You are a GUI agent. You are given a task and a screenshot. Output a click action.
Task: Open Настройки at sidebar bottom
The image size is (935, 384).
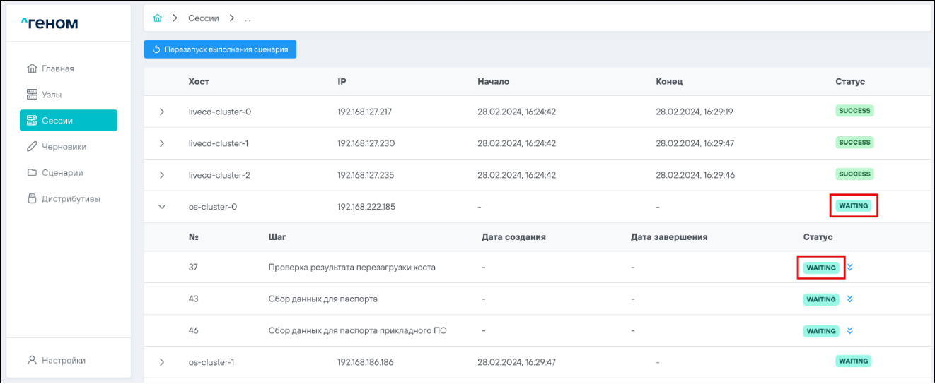point(63,361)
